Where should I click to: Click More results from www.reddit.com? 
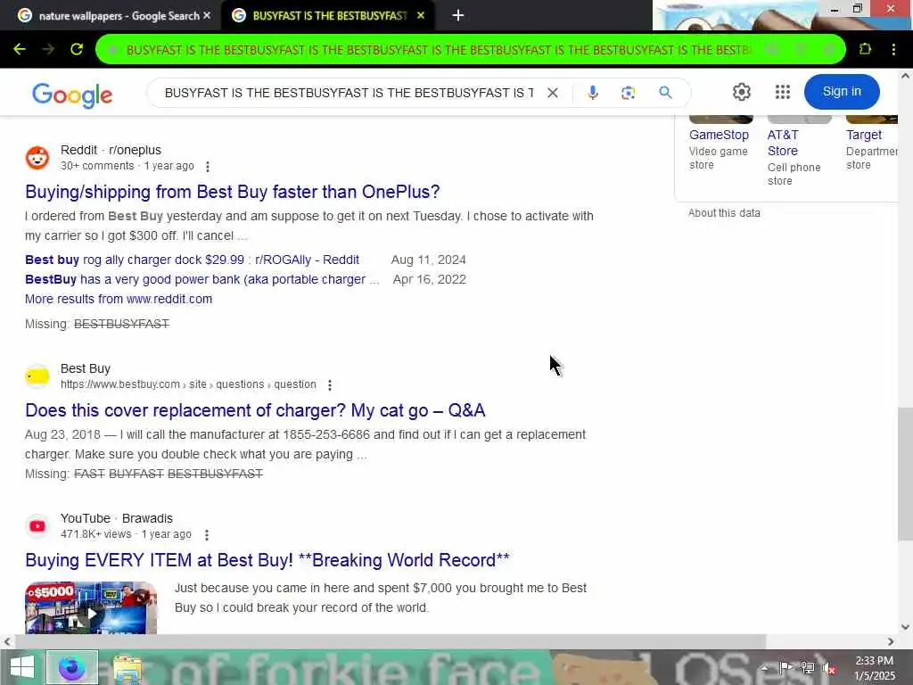(119, 299)
